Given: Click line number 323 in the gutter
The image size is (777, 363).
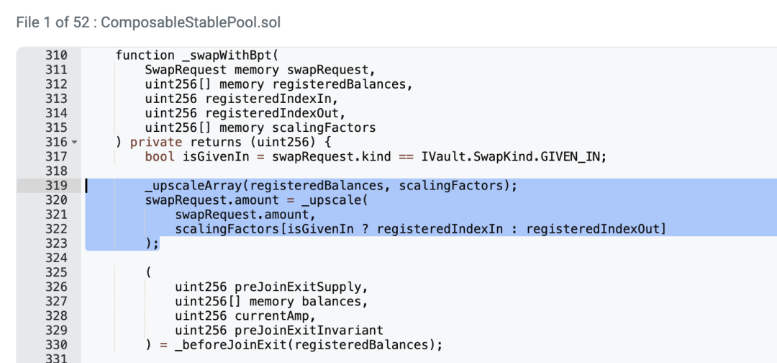Looking at the screenshot, I should click(x=56, y=243).
